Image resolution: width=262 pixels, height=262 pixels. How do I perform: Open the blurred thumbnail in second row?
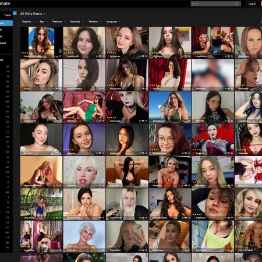coord(213,75)
